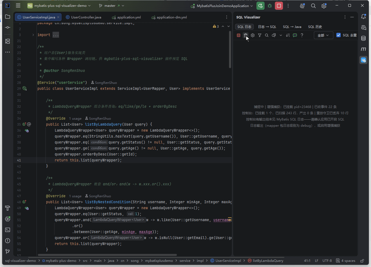The width and height of the screenshot is (371, 267).
Task: Stop the running application in the title bar
Action: pyautogui.click(x=279, y=6)
